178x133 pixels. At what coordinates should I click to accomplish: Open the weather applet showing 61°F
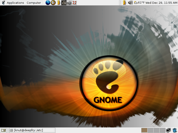coord(139,3)
